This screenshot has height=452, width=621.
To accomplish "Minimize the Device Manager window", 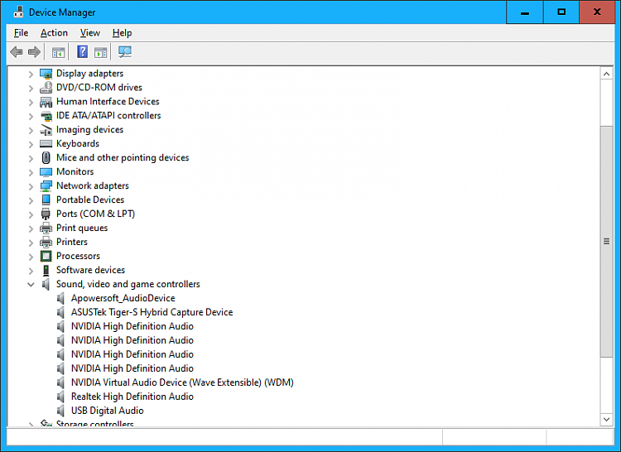I will coord(525,12).
